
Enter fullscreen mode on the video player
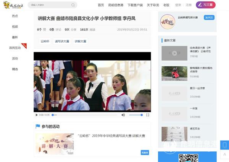tap(148, 115)
